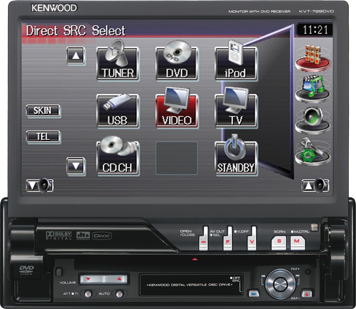The image size is (356, 309).
Task: Click the KVT-729DVD model label
Action: [316, 11]
